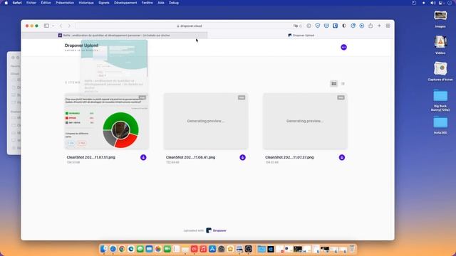Open the Fichier menu
This screenshot has width=456, height=256.
pos(31,3)
